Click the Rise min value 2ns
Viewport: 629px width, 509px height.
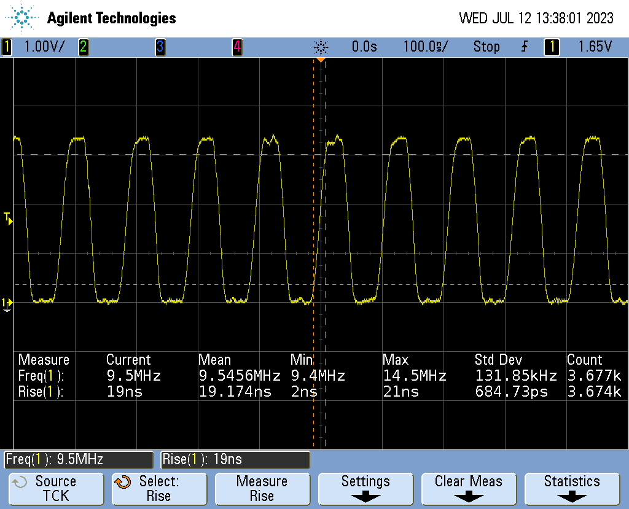[x=304, y=392]
